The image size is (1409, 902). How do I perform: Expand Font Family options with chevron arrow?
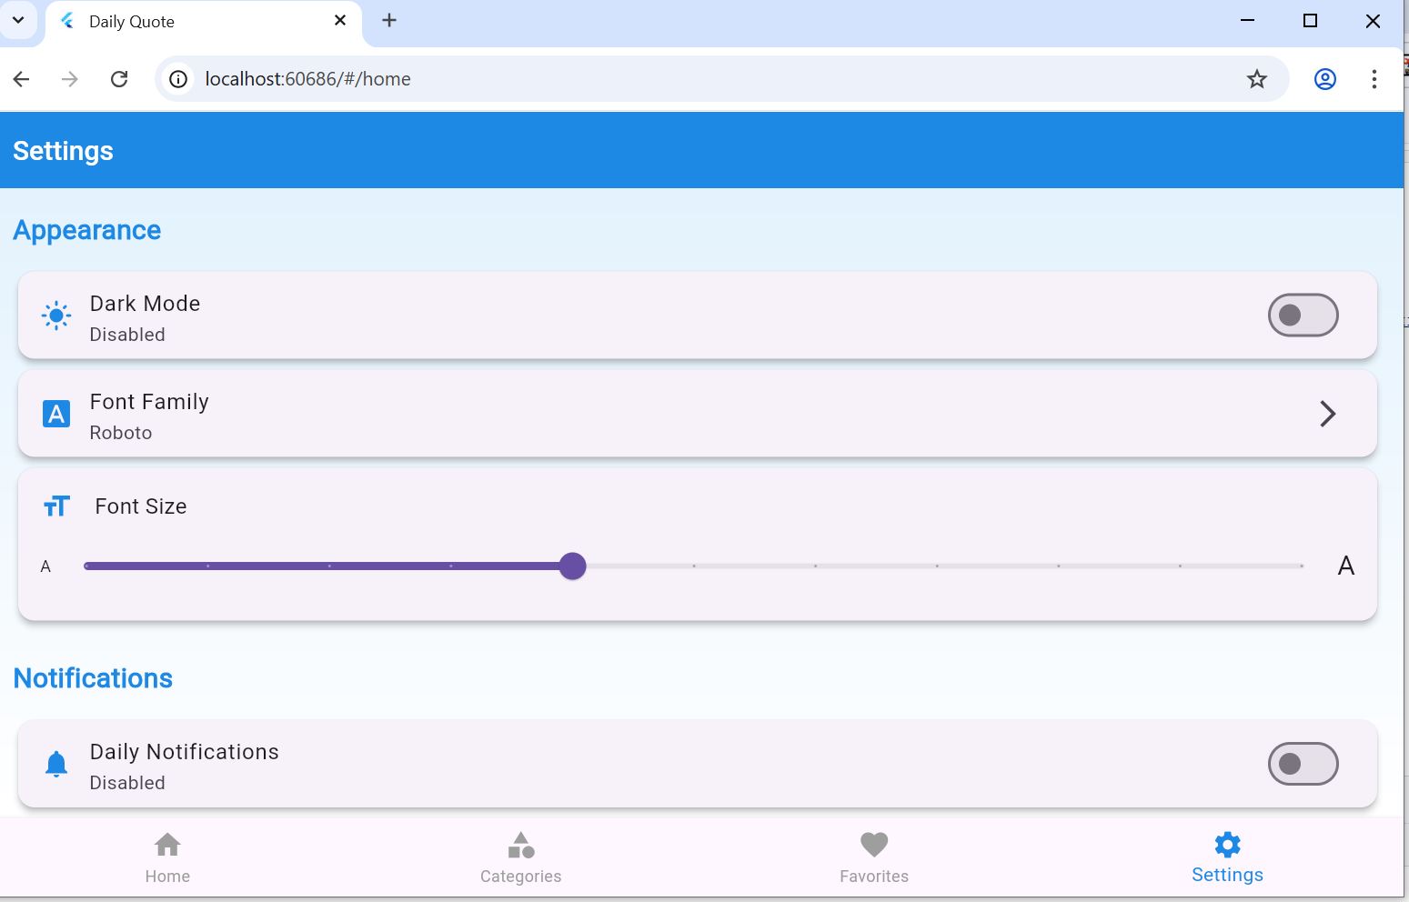(x=1327, y=415)
